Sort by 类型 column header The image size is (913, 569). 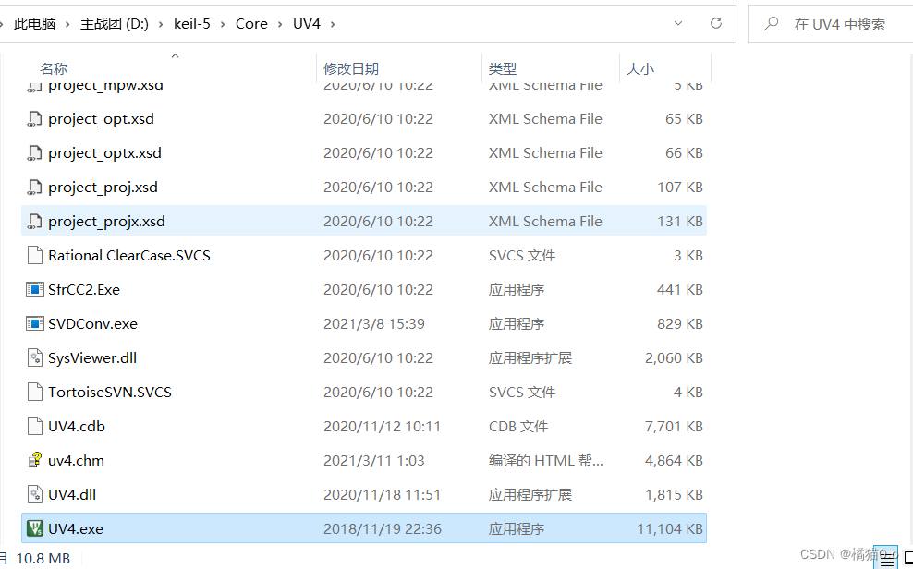click(503, 68)
